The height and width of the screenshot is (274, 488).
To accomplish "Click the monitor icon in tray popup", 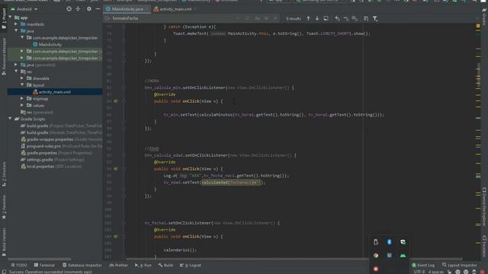I will tap(389, 256).
